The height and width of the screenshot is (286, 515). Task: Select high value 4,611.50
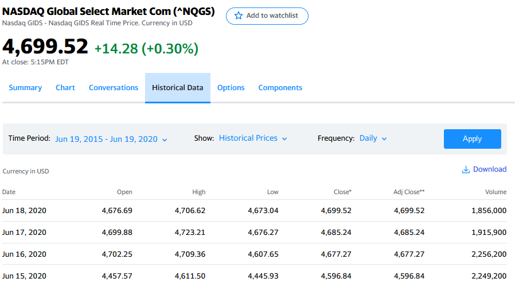tap(190, 276)
